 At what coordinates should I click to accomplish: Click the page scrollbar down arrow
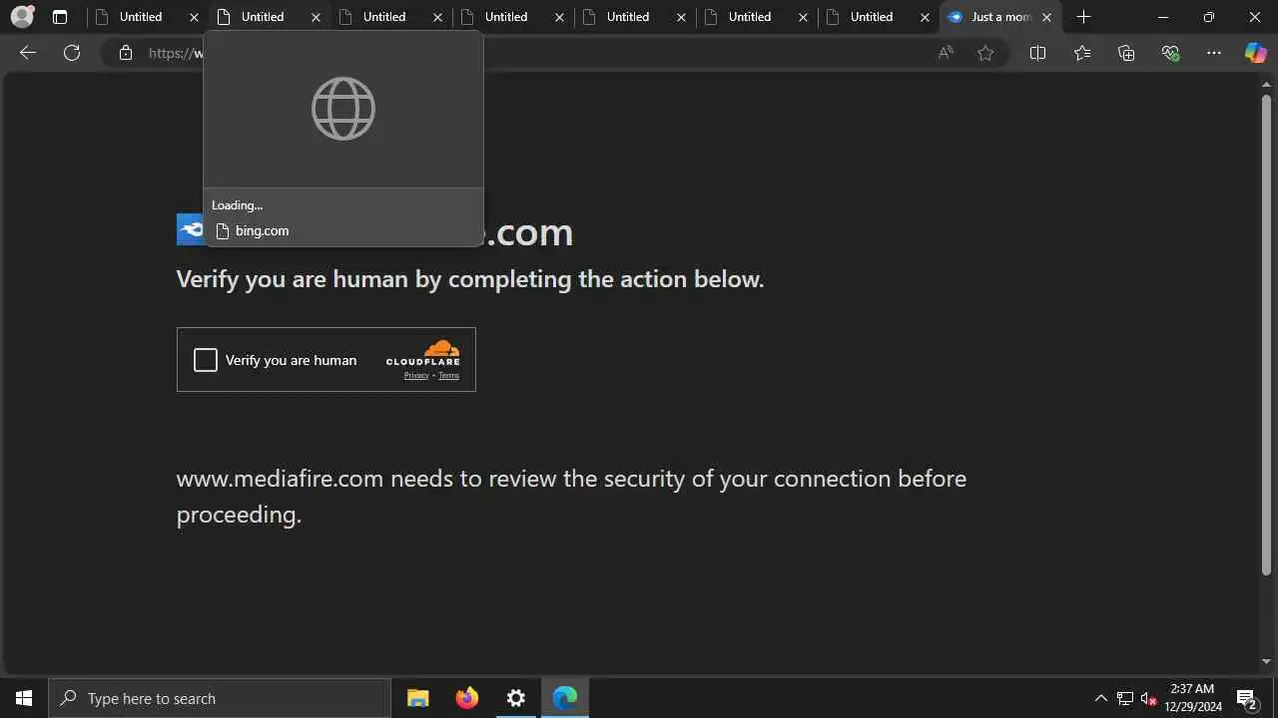pyautogui.click(x=1267, y=661)
